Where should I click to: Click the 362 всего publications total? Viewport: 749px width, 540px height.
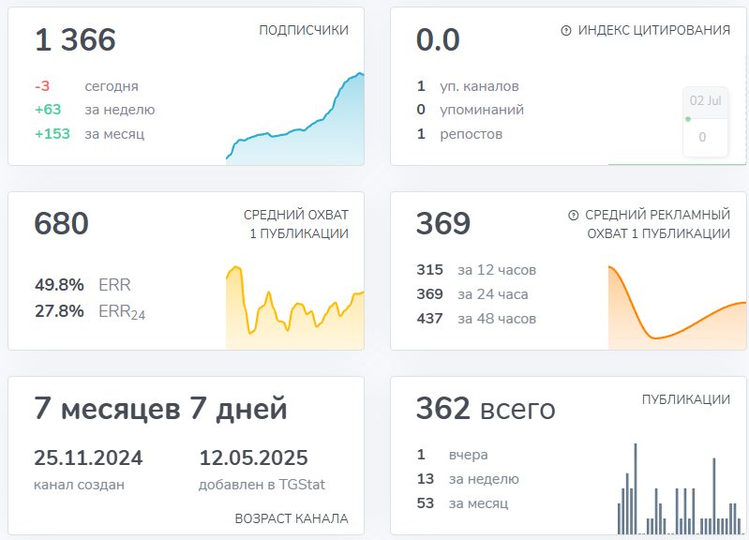coord(486,409)
